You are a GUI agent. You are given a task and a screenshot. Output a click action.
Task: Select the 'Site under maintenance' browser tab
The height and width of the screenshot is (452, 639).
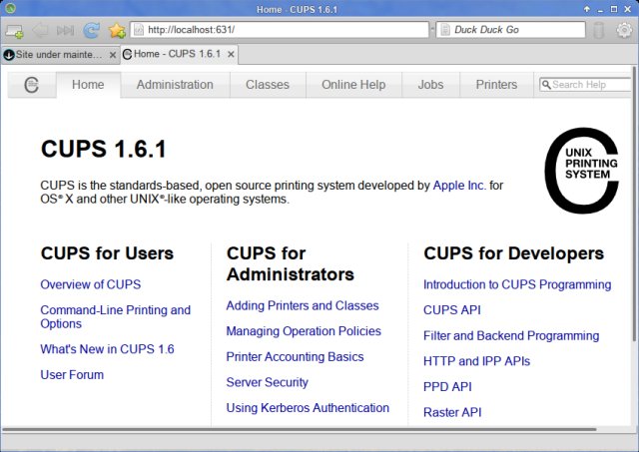58,54
